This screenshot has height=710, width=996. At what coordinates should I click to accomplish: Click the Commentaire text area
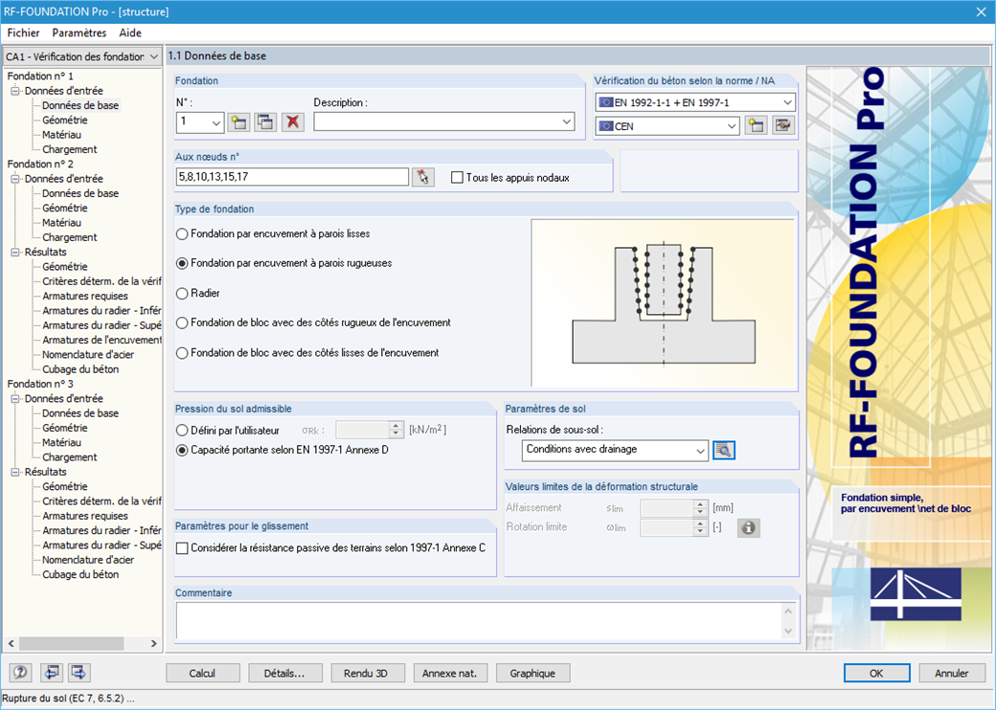[x=479, y=621]
